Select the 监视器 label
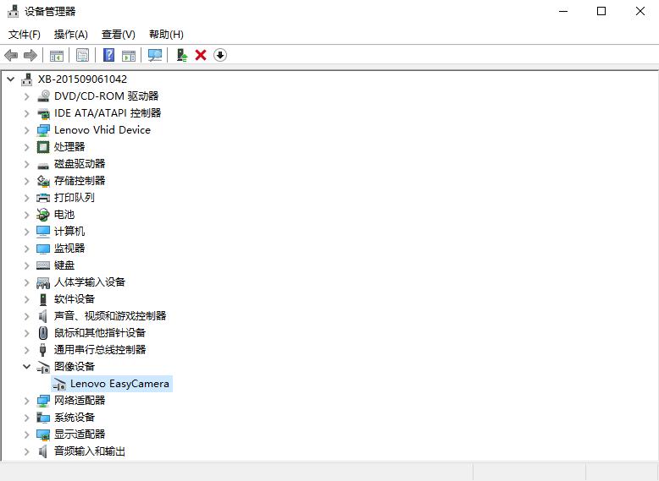Image resolution: width=659 pixels, height=481 pixels. point(69,249)
